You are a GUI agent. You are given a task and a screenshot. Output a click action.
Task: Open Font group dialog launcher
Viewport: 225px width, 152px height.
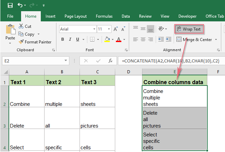pyautogui.click(x=126, y=50)
